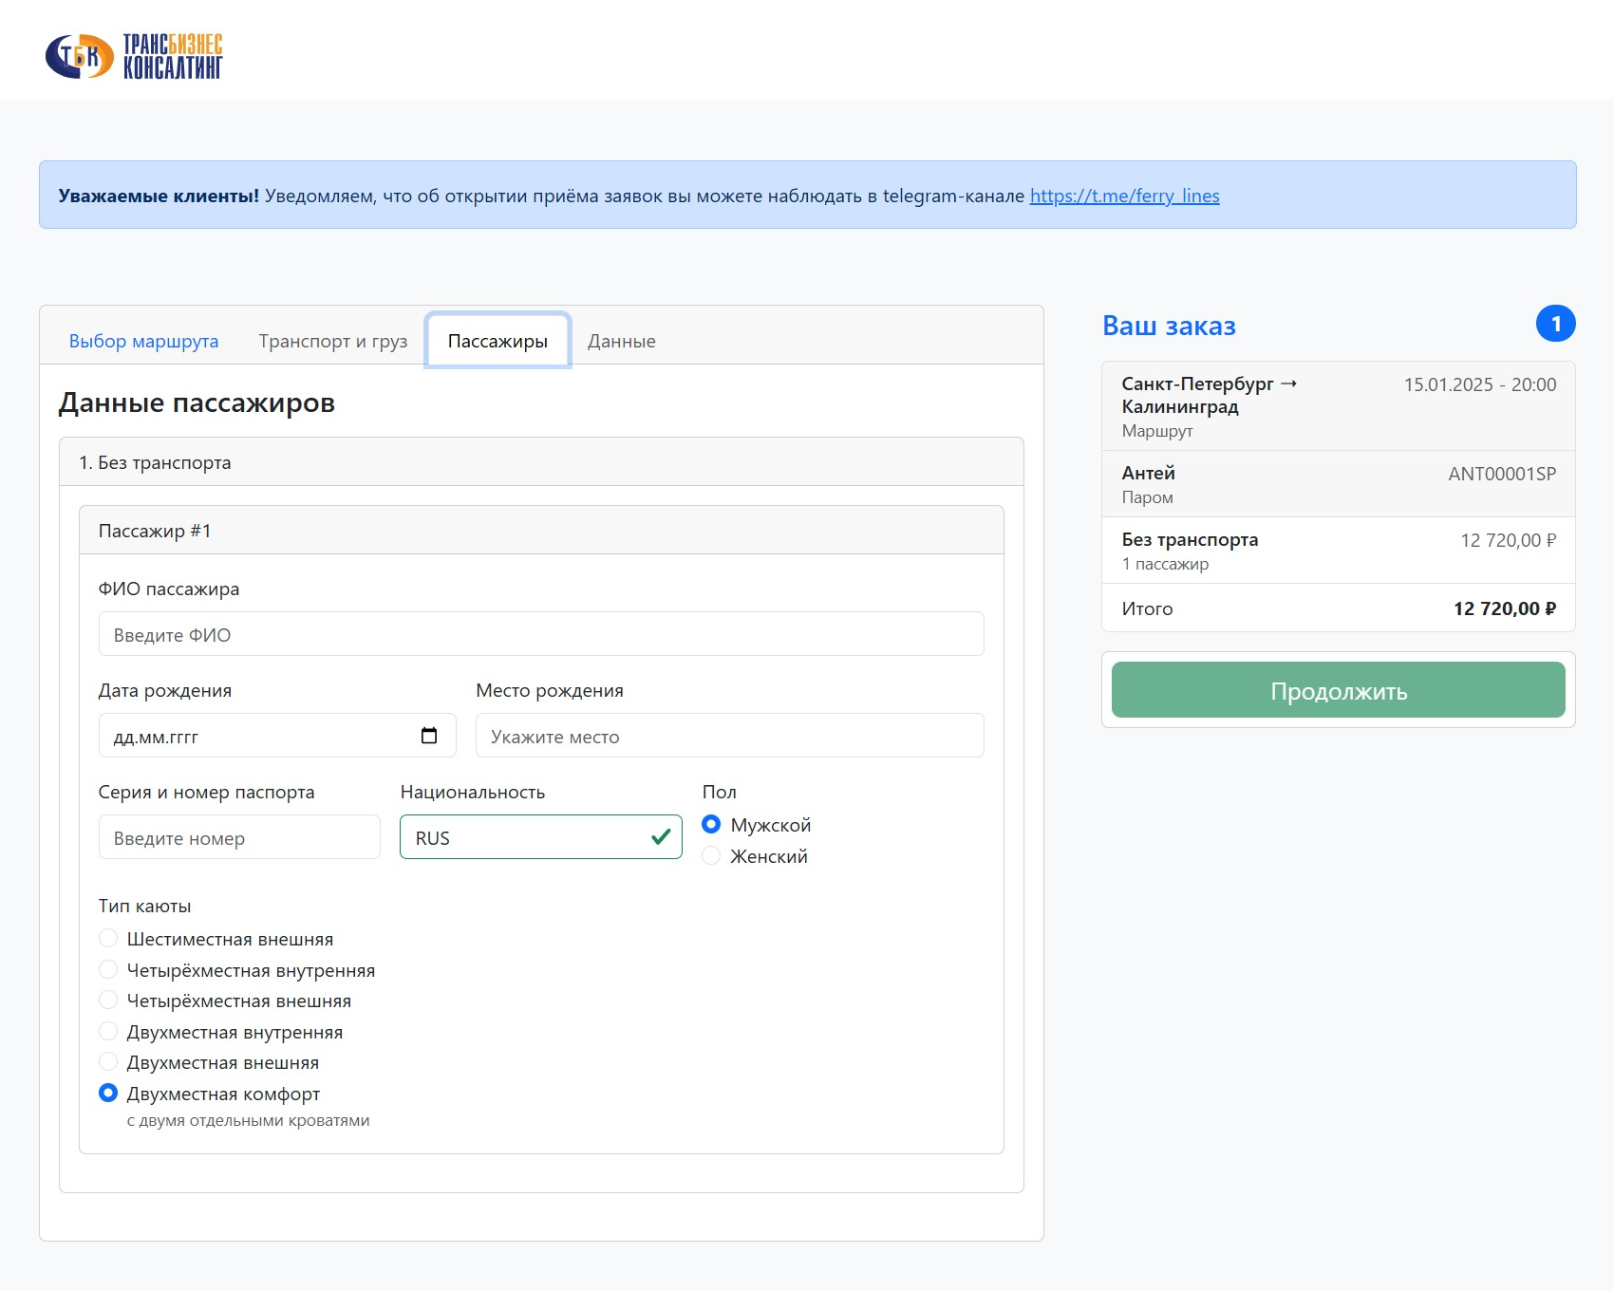Open the Данные tab
1614x1291 pixels.
pos(622,341)
